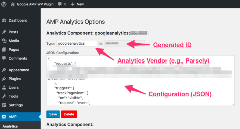This screenshot has width=240, height=129.
Task: Click the Media library icon
Action: (x=4, y=41)
